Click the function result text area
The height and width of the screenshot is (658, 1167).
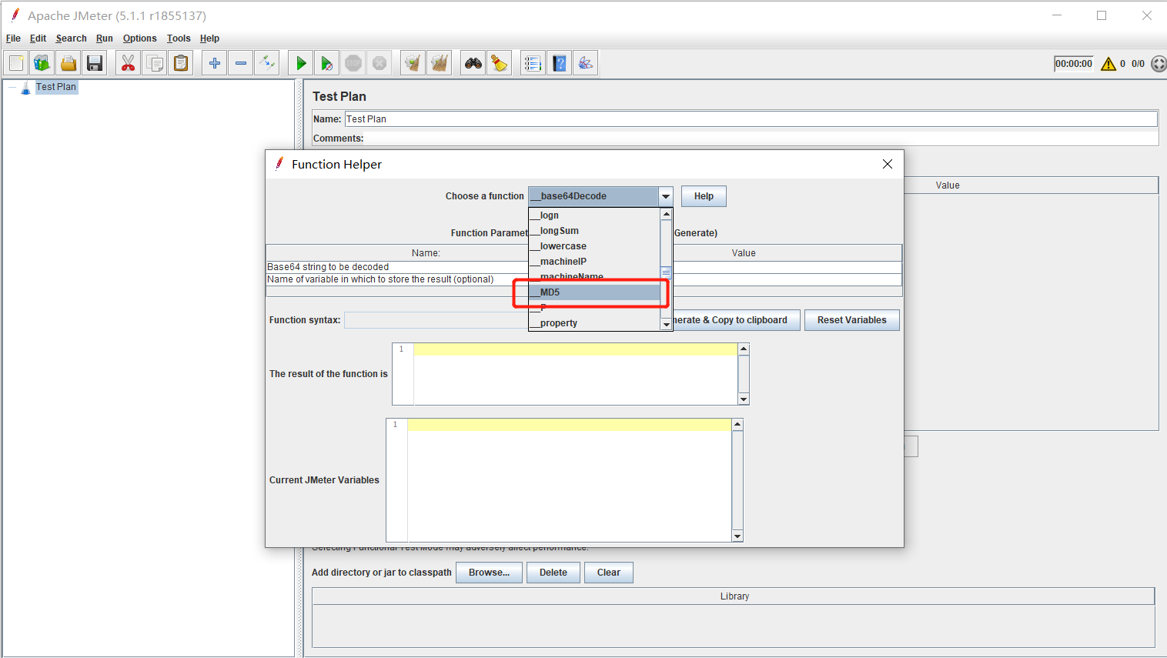click(x=576, y=374)
